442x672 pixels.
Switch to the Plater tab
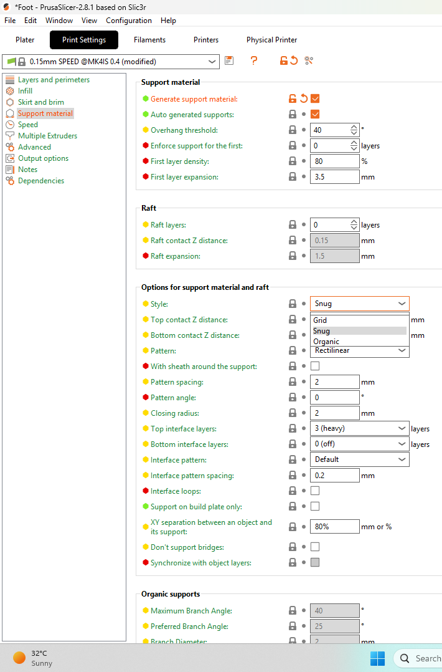pos(25,40)
